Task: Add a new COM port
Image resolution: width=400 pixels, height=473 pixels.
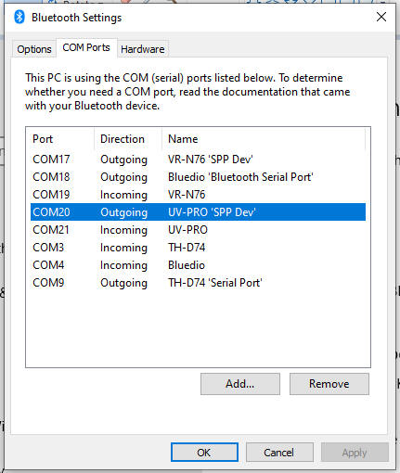Action: tap(240, 384)
